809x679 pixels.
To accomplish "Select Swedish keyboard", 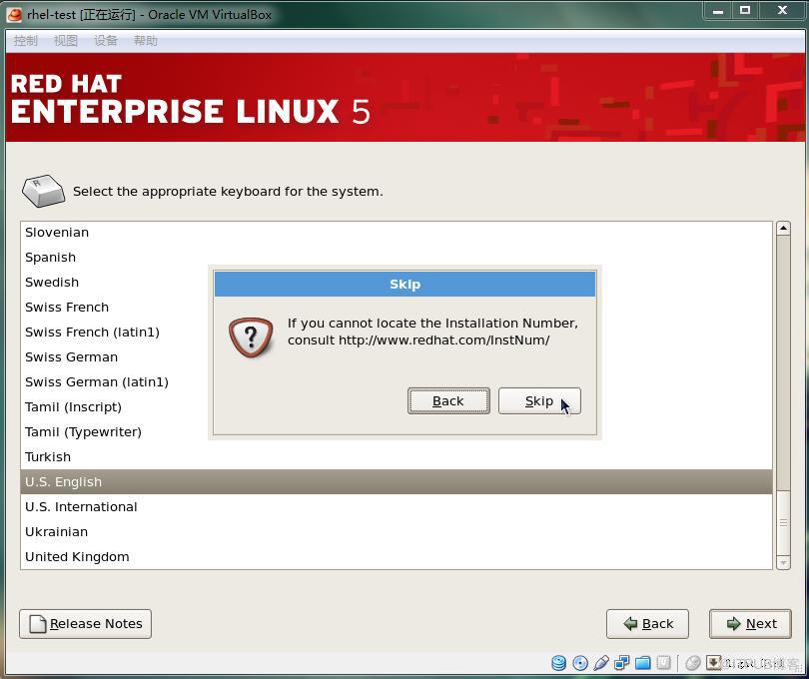I will click(x=396, y=283).
